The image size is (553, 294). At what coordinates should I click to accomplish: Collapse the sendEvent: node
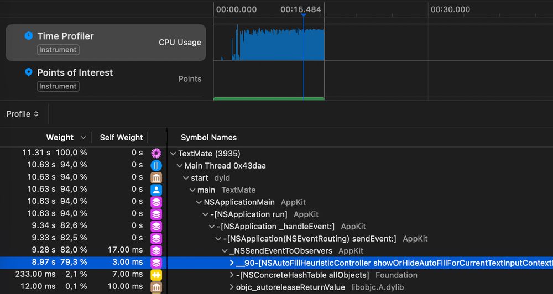click(x=218, y=239)
